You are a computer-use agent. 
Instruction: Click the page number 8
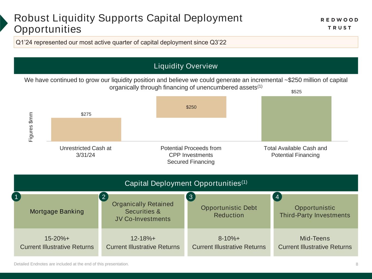coord(357,264)
